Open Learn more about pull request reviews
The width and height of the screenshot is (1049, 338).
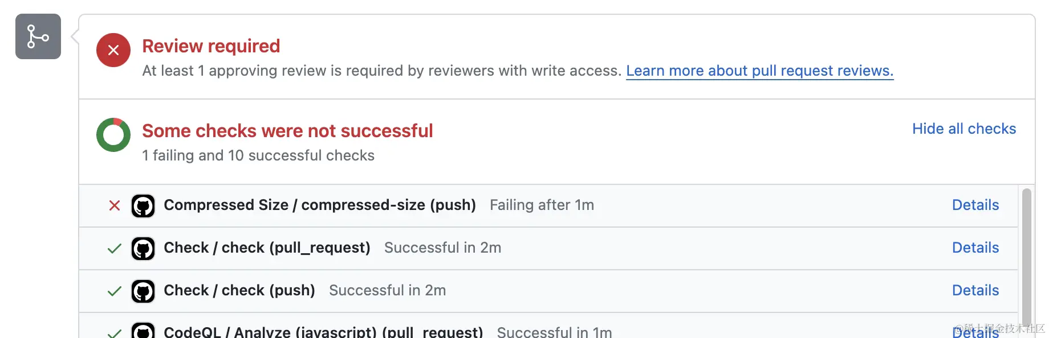[x=759, y=71]
